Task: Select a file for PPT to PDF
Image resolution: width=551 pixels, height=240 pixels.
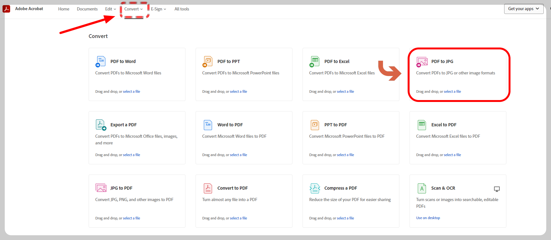Action: pyautogui.click(x=345, y=155)
